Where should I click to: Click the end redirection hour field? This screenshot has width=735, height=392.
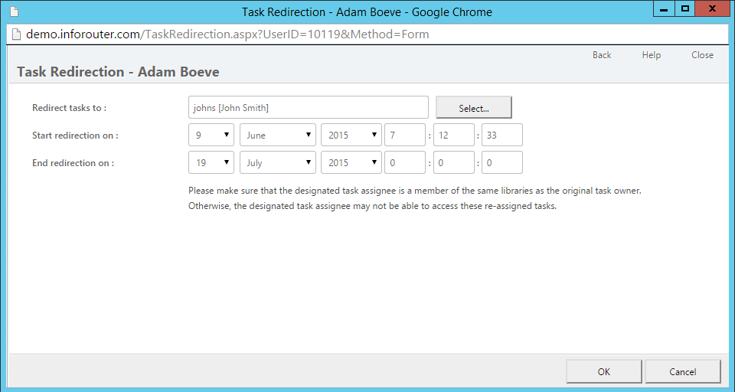click(x=405, y=163)
